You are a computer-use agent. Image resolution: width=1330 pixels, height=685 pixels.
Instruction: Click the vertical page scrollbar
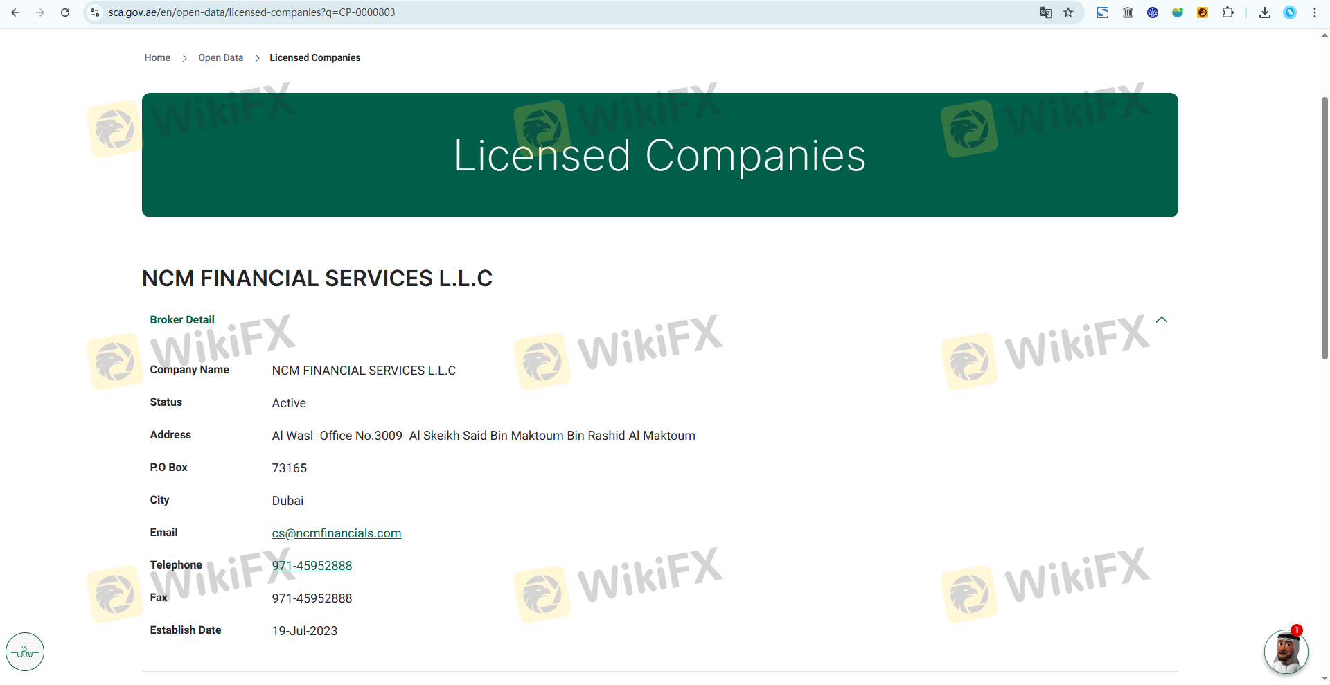[1324, 229]
